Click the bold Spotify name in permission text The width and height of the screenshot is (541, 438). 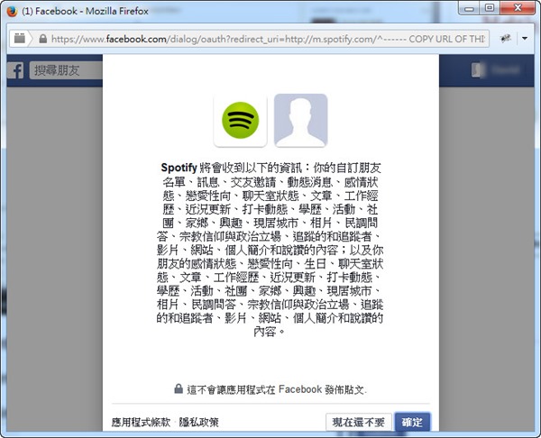click(179, 168)
